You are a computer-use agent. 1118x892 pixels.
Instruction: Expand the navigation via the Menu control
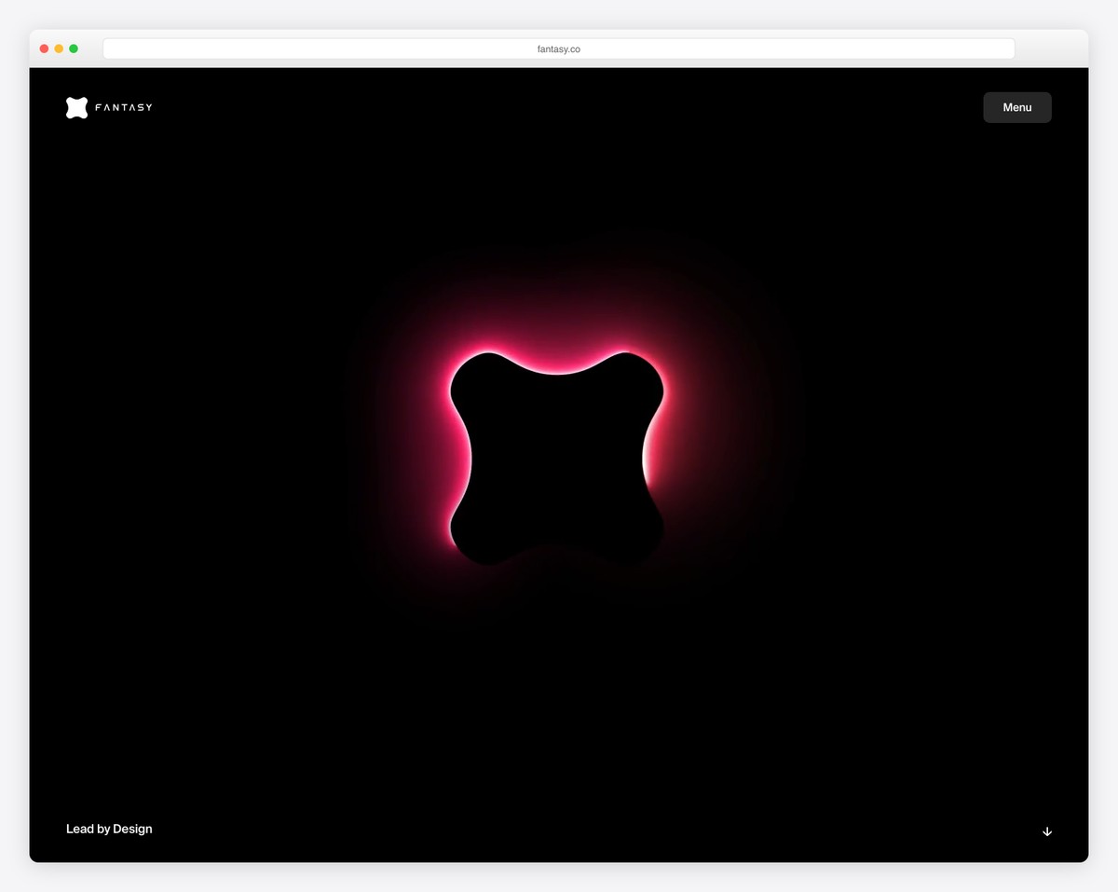(x=1016, y=107)
